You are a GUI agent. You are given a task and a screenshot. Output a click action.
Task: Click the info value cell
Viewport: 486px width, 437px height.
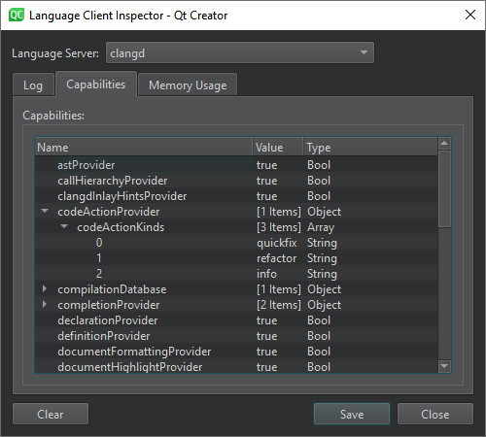(266, 274)
